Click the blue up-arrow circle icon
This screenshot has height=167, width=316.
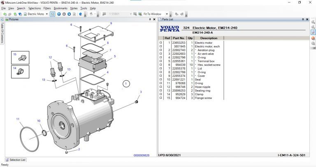[x=59, y=14]
